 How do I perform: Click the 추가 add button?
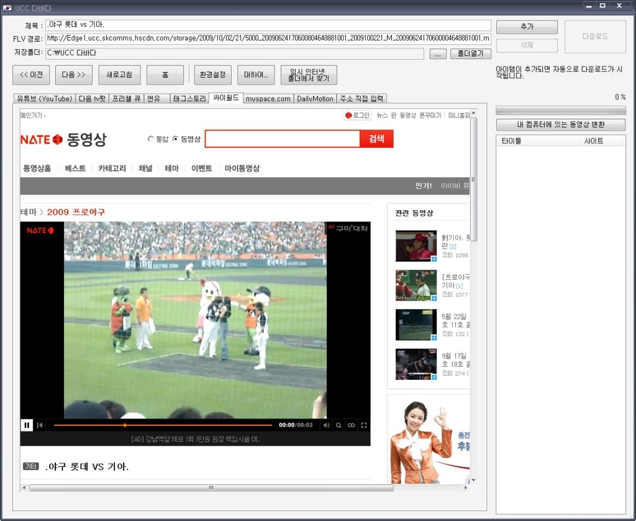(x=527, y=27)
